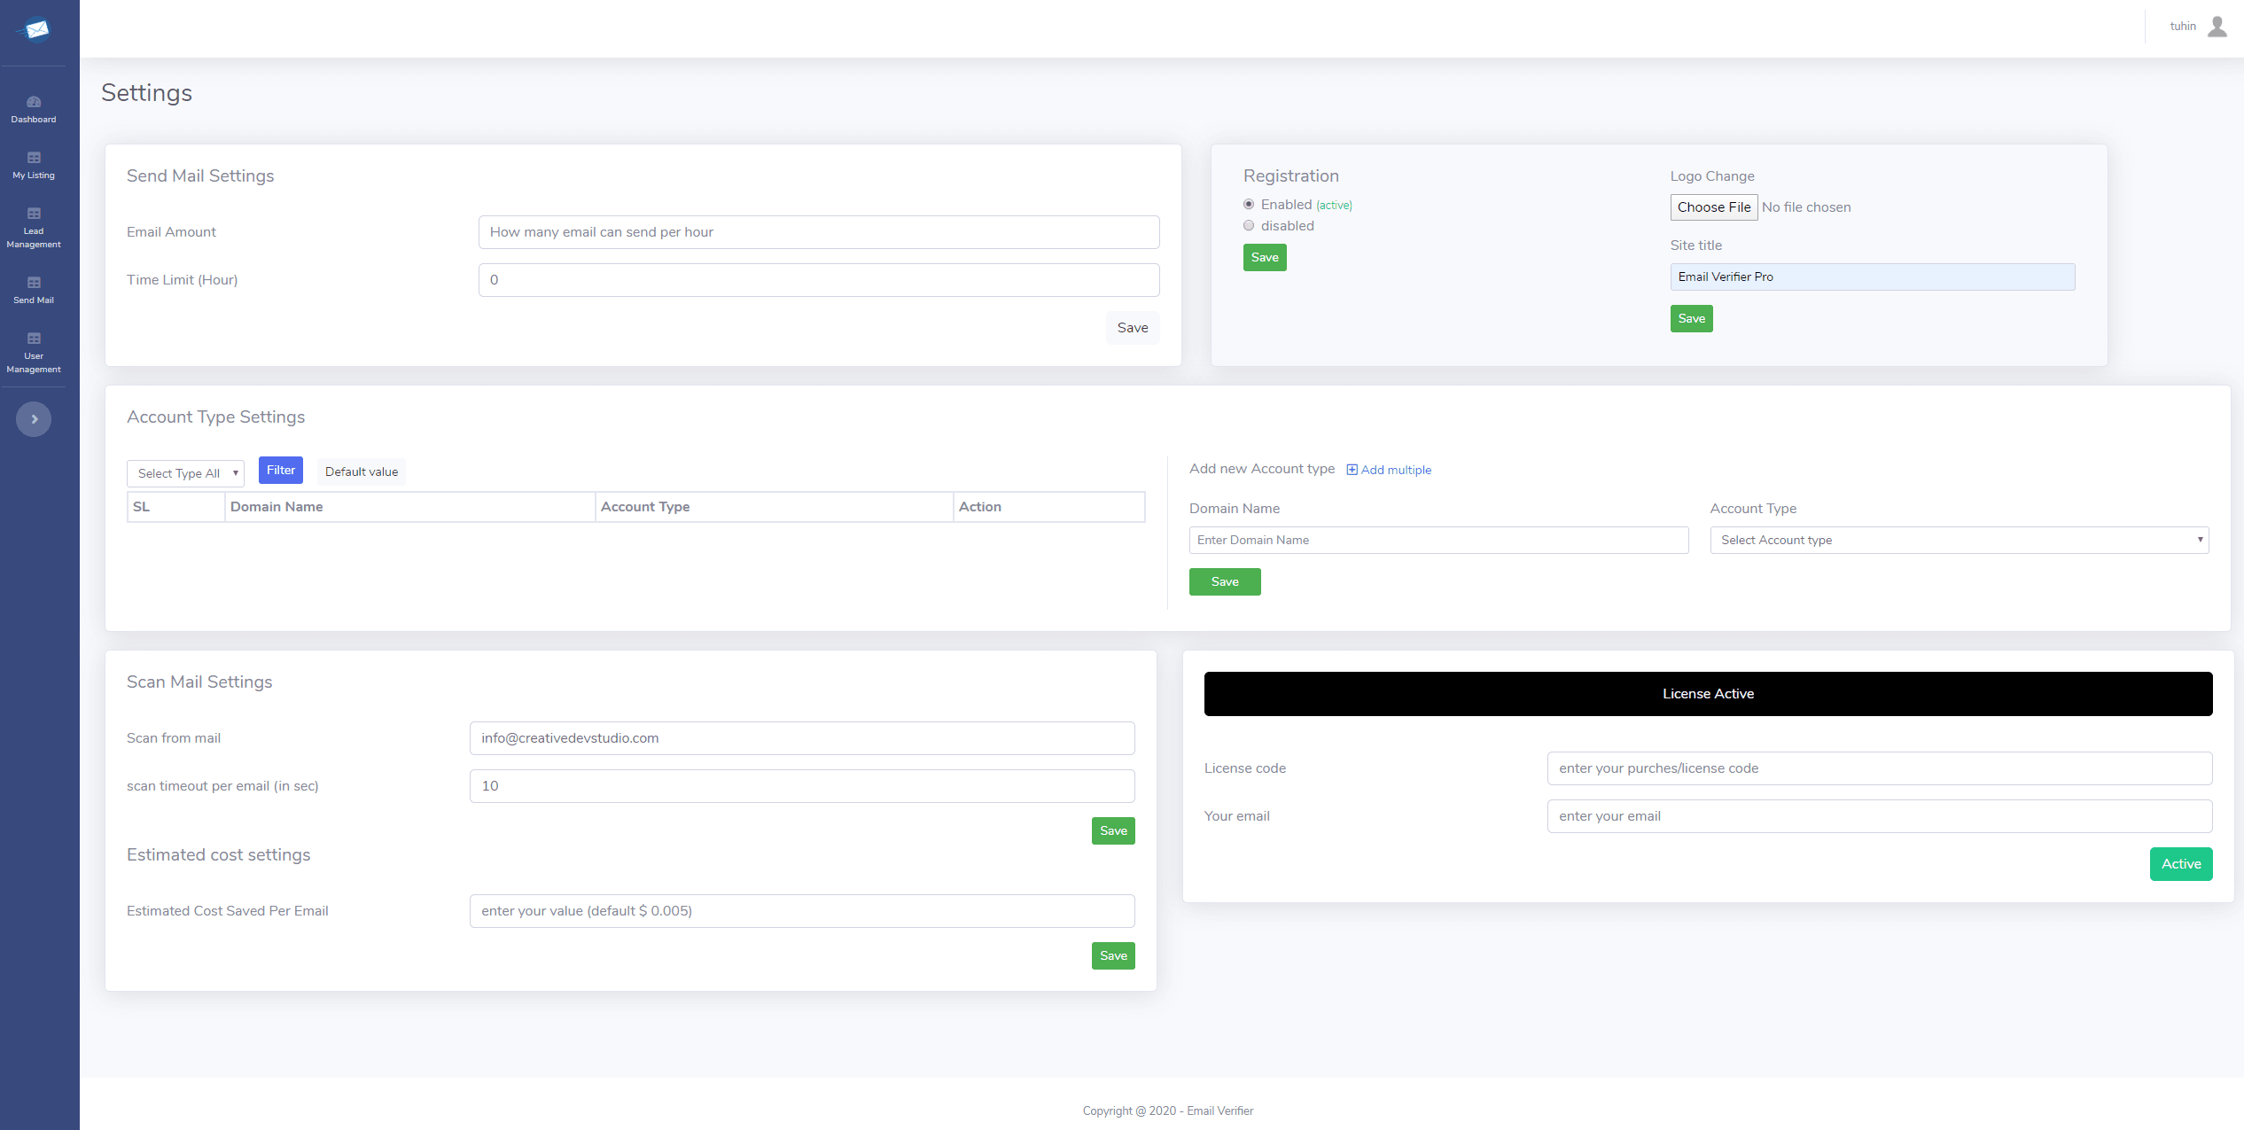
Task: Click the Add multiple plus icon
Action: (1352, 470)
